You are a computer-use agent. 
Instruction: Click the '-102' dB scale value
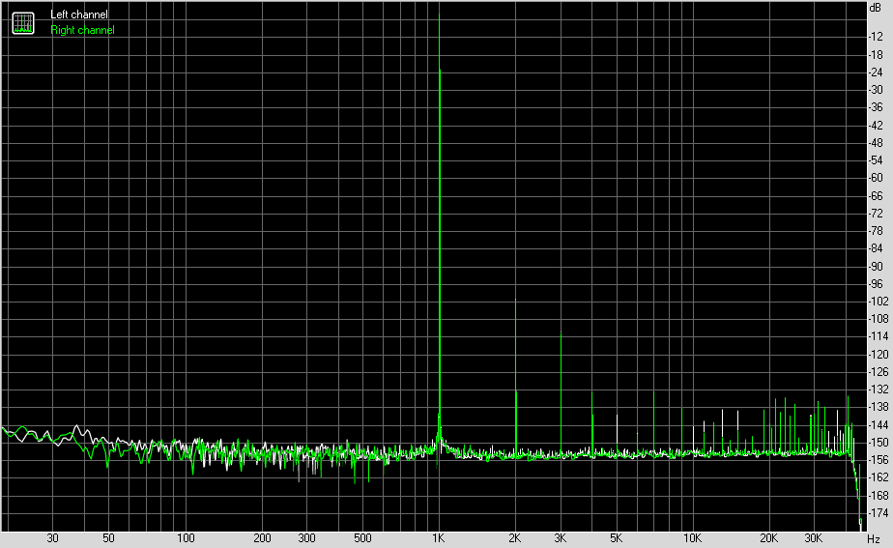click(x=879, y=302)
